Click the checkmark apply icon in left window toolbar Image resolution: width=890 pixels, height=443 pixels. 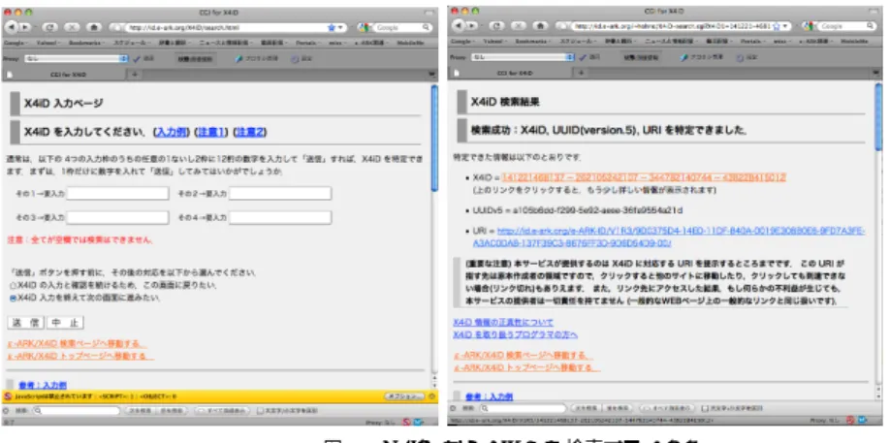tap(137, 58)
